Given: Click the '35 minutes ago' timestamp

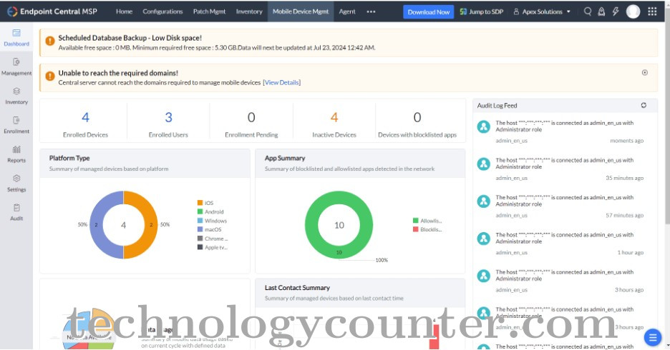Looking at the screenshot, I should tap(624, 178).
